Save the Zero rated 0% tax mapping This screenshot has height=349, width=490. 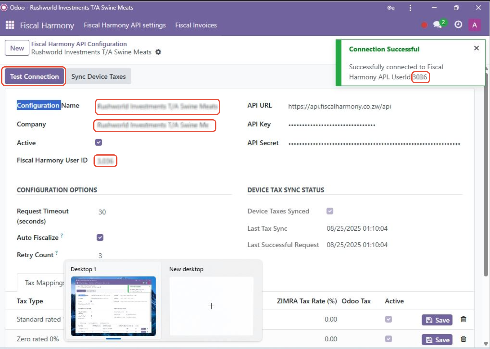(437, 340)
